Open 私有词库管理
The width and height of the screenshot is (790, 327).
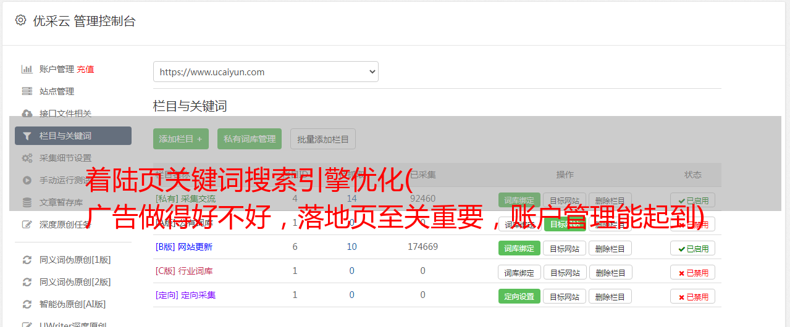click(250, 139)
